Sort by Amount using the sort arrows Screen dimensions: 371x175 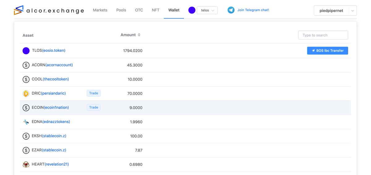139,35
